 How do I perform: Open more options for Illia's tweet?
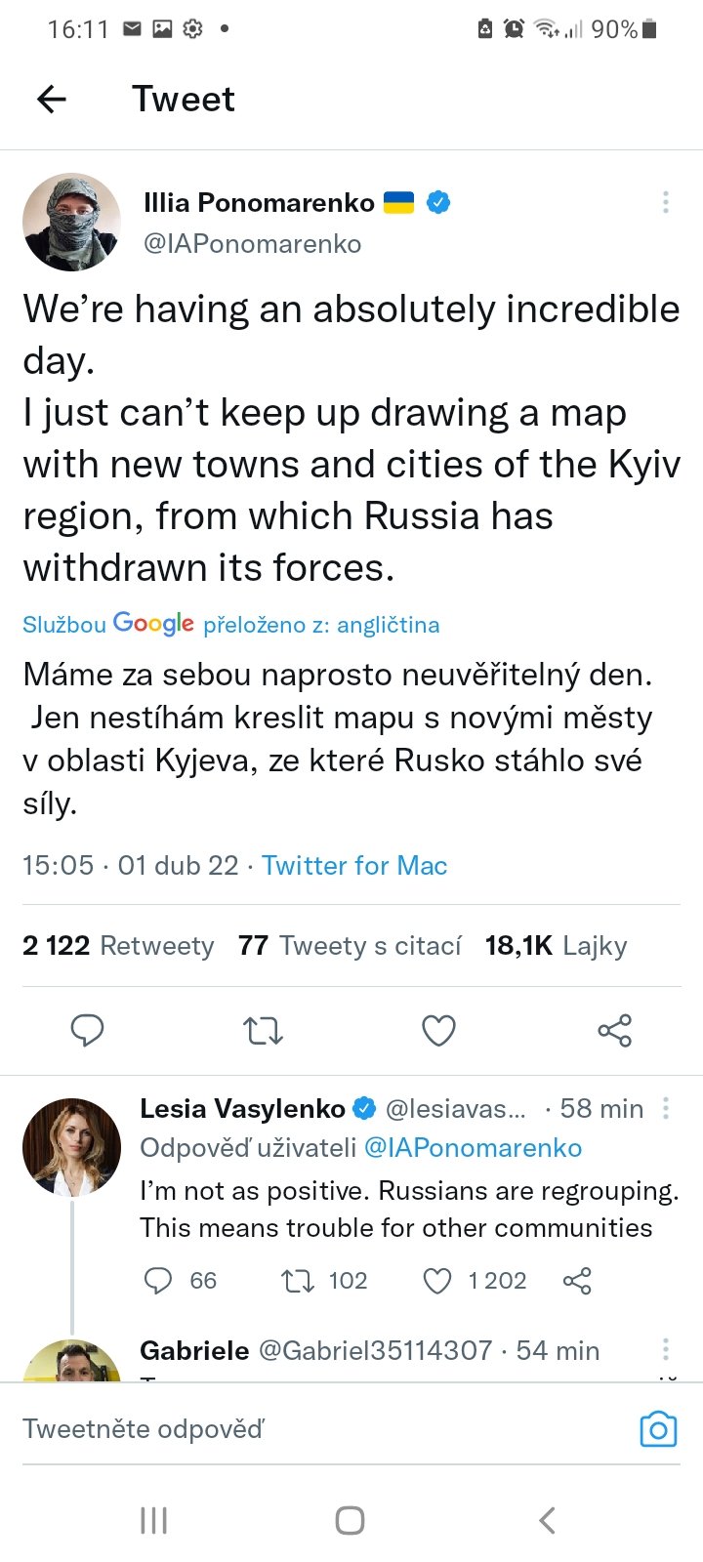click(665, 202)
